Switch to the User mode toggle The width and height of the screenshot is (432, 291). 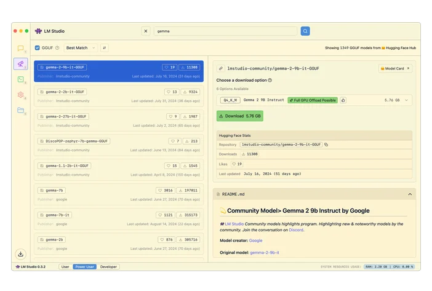[65, 267]
